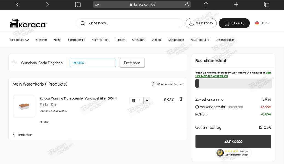
Task: Remove the coupon with the Entfernen button
Action: (132, 63)
